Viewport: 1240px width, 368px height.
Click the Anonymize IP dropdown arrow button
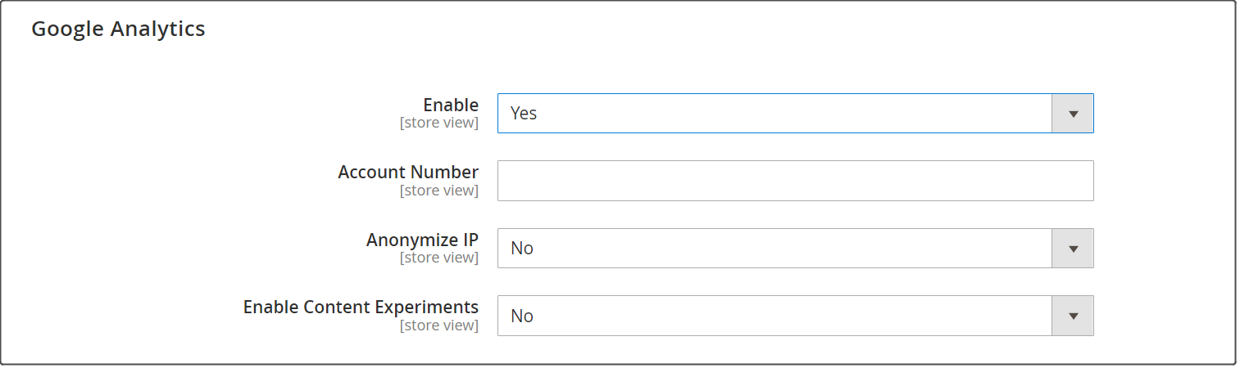point(1072,249)
